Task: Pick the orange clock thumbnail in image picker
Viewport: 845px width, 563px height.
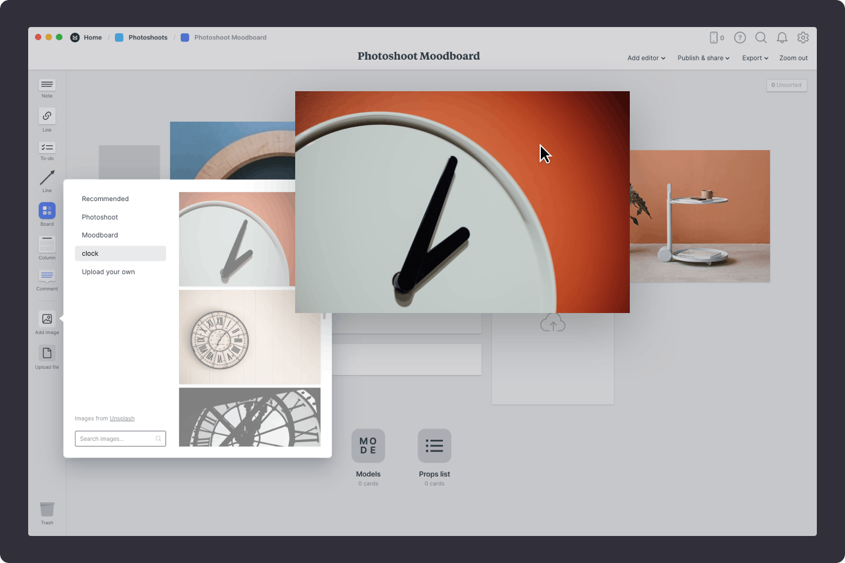Action: pos(237,239)
